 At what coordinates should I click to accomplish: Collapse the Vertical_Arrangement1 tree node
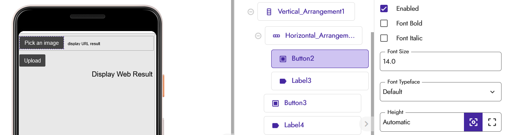(x=251, y=12)
